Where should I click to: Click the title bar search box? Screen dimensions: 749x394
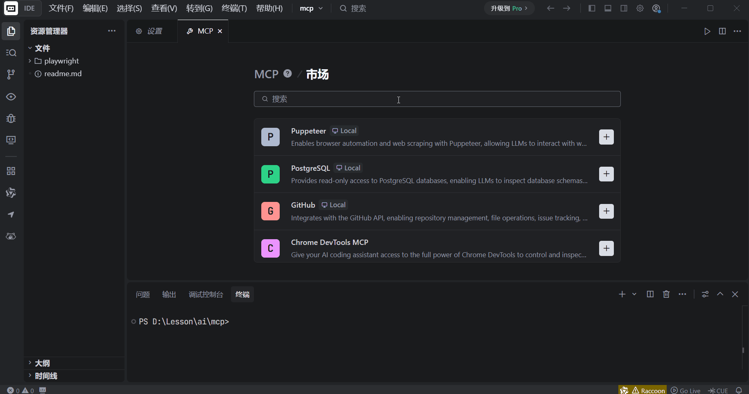353,9
